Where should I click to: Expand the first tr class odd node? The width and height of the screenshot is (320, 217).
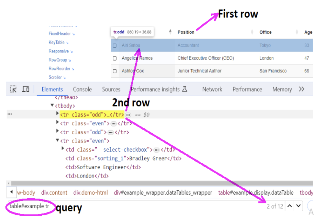coord(57,113)
